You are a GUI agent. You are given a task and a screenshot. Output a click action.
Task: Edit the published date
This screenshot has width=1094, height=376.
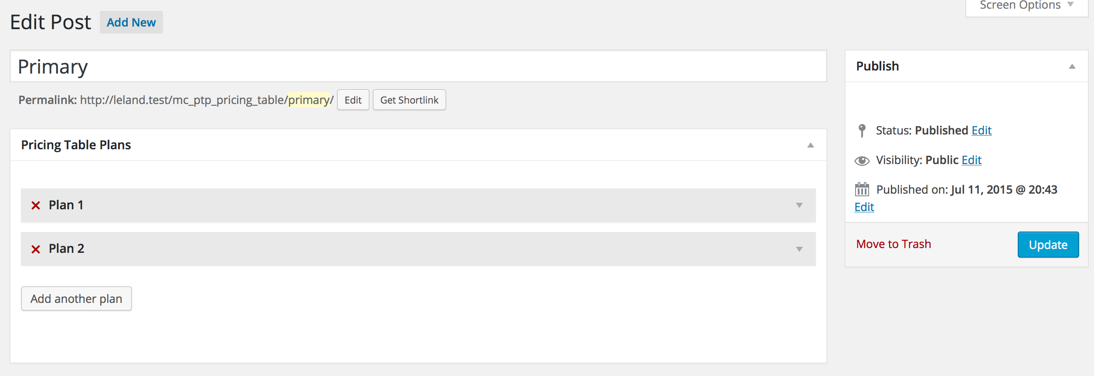click(864, 207)
